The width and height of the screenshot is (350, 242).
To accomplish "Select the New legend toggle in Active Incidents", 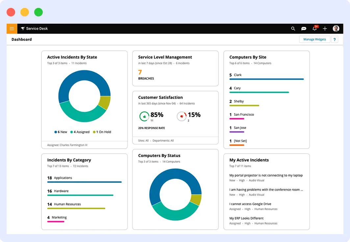I will point(61,132).
